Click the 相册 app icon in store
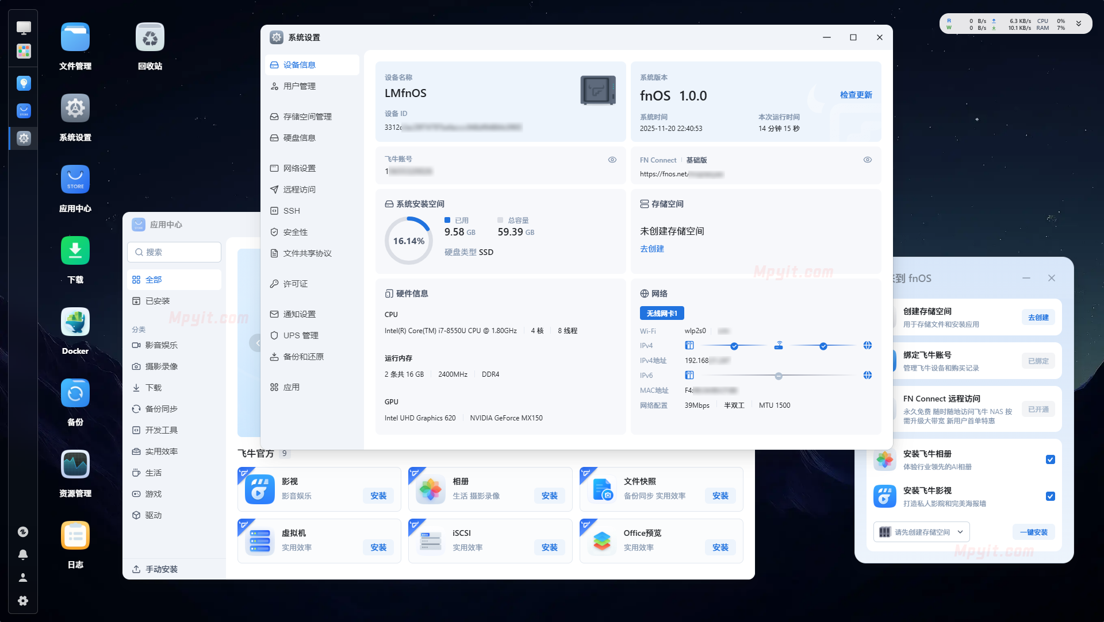The image size is (1104, 622). coord(431,490)
